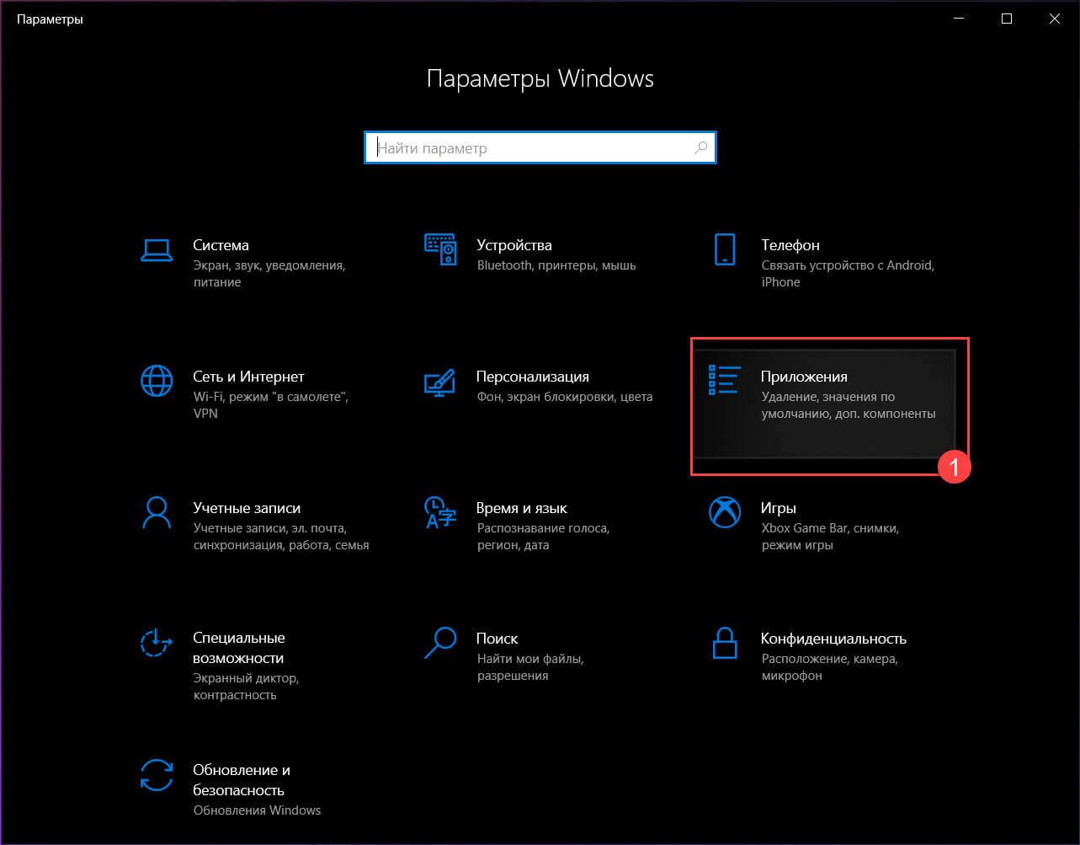Open the Apps list icon
Image resolution: width=1080 pixels, height=845 pixels.
pyautogui.click(x=725, y=381)
